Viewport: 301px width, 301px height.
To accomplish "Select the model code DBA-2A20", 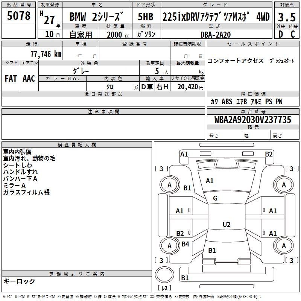I will (x=216, y=35).
